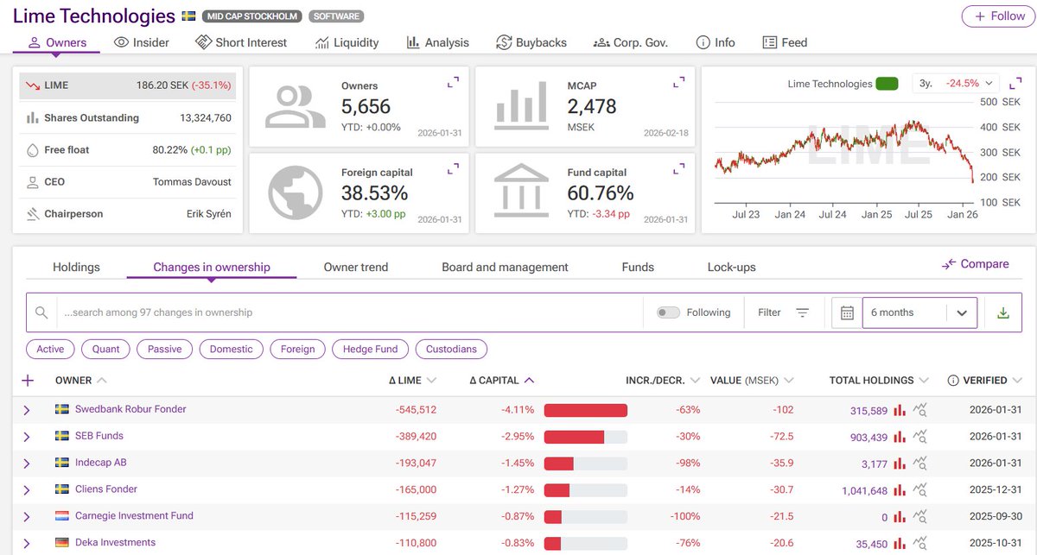Click the SEB Funds capital change bar
This screenshot has width=1037, height=555.
coord(586,437)
